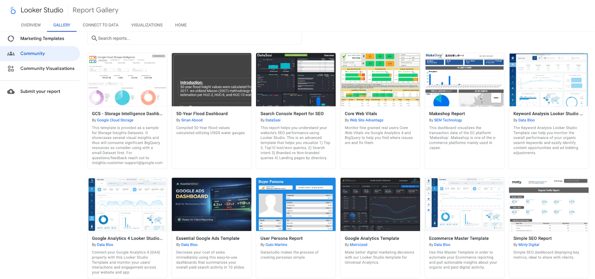The height and width of the screenshot is (279, 595).
Task: Open the Connect to Data tab
Action: (101, 25)
